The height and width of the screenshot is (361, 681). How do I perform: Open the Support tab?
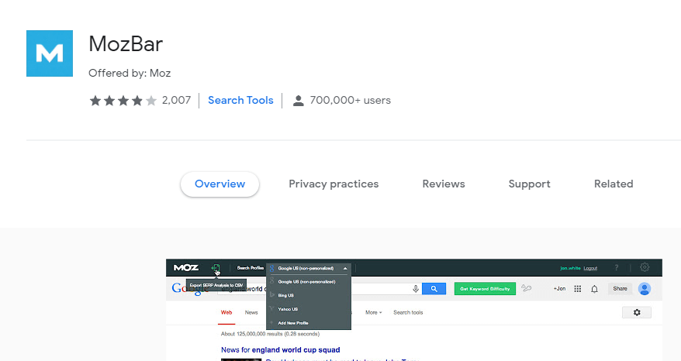[x=530, y=184]
